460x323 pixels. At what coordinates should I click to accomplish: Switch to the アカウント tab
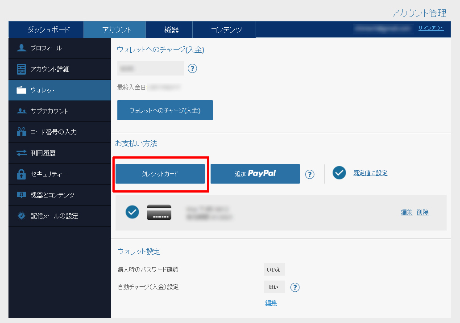point(115,29)
